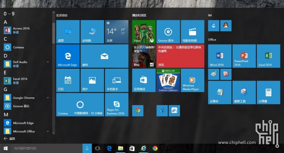Open the Store icon on taskbar
The width and height of the screenshot is (284, 153).
click(132, 148)
